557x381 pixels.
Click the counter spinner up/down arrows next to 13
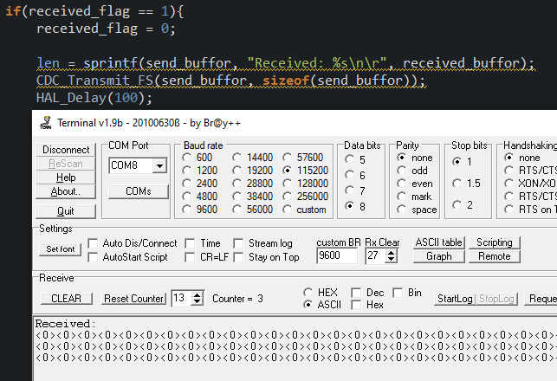[x=197, y=298]
